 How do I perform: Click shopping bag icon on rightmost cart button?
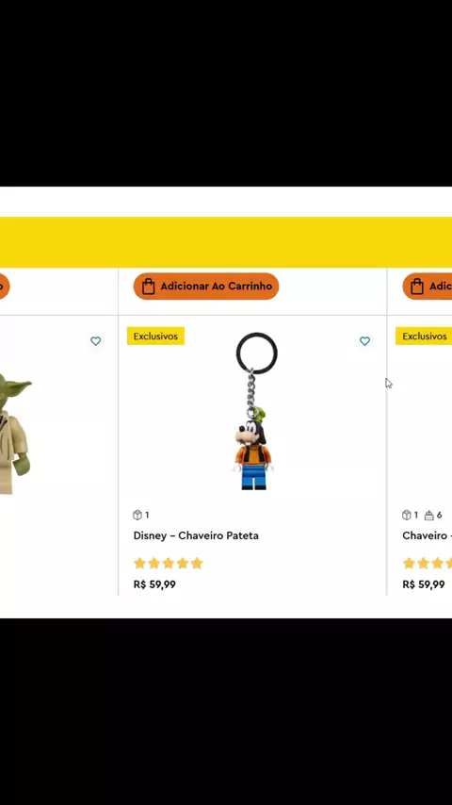pyautogui.click(x=417, y=287)
